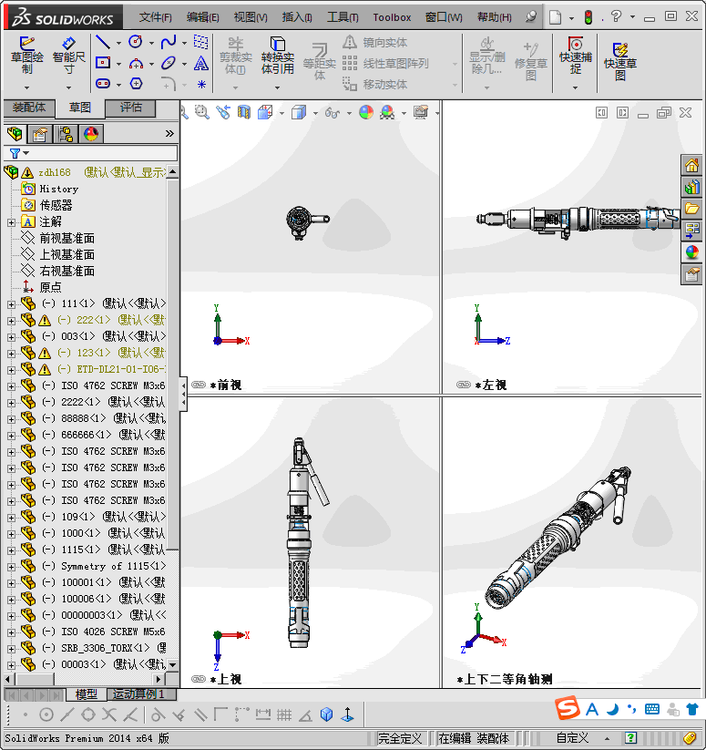Open the DisplayManager tab icon
This screenshot has height=750, width=706.
point(91,134)
